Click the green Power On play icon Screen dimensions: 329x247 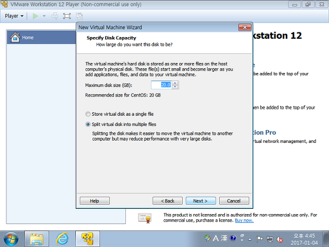tap(35, 16)
